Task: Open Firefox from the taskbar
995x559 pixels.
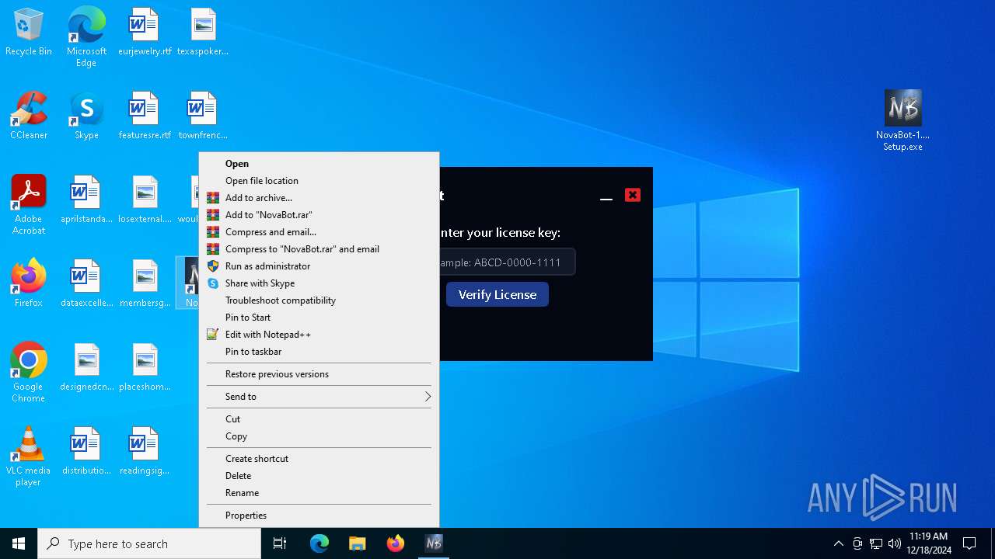Action: (x=396, y=543)
